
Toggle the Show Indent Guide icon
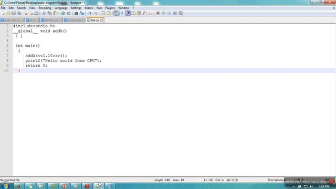pos(128,13)
